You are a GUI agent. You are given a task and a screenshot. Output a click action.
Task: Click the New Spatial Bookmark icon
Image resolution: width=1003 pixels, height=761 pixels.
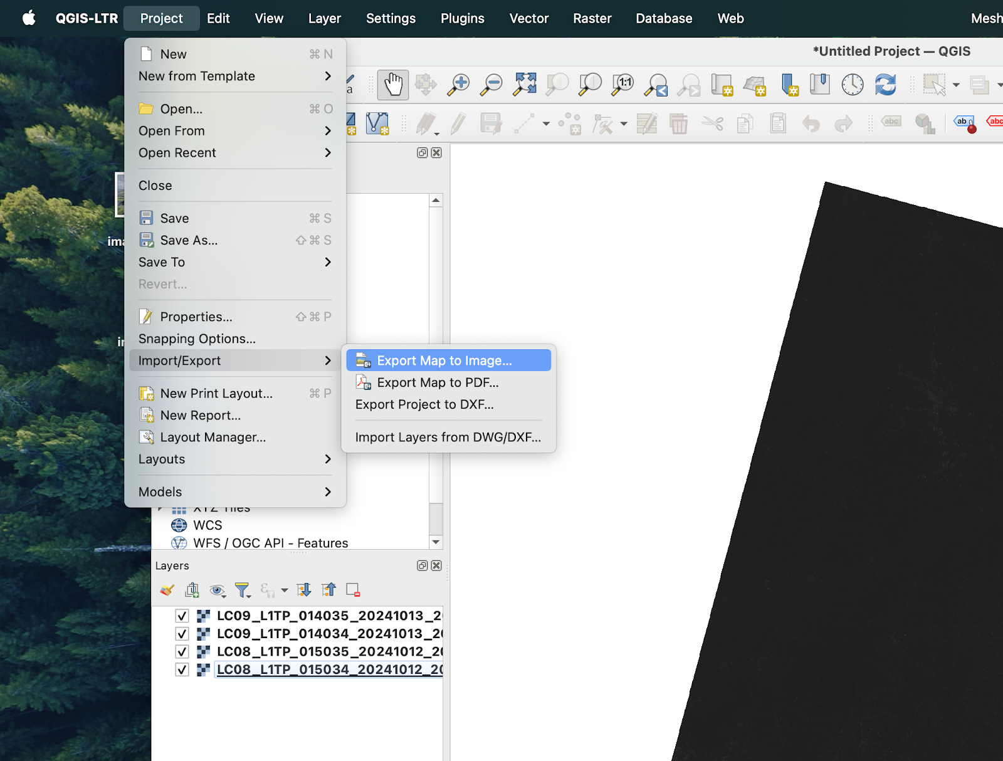[x=789, y=85]
